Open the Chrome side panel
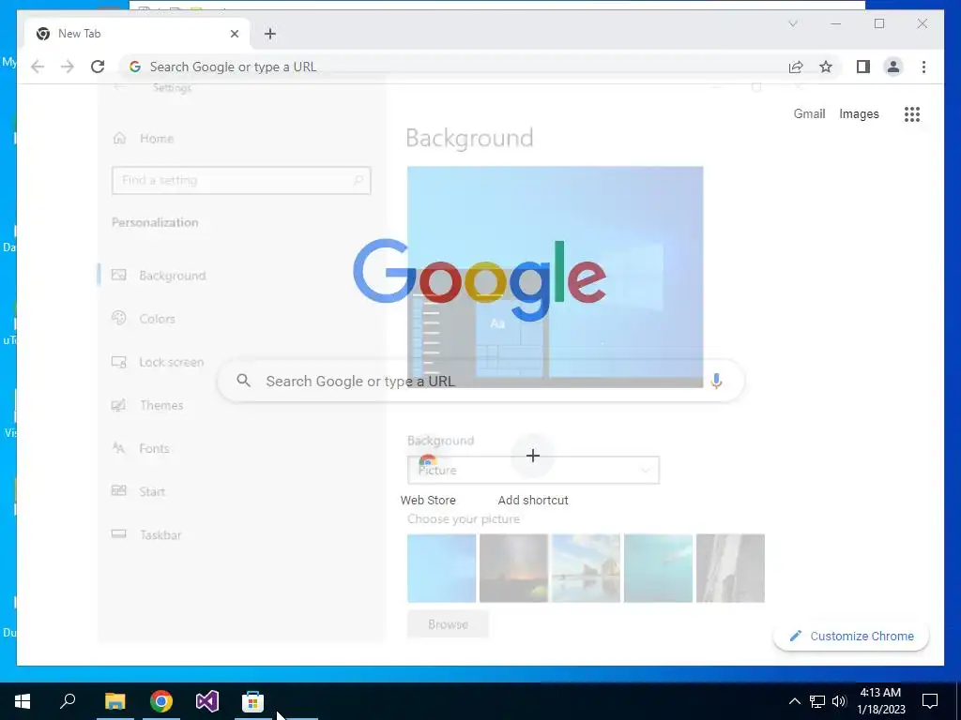This screenshot has height=720, width=961. pyautogui.click(x=863, y=67)
